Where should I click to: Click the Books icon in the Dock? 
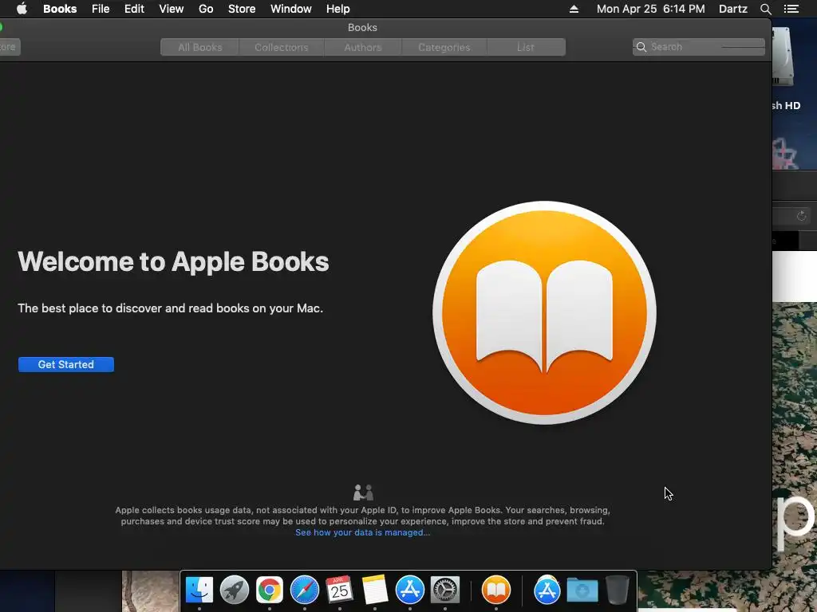[x=496, y=590]
